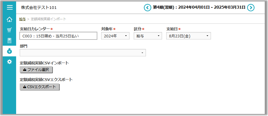268x116 pixels.
Task: Click the 定額減税実績CSVインポート heading
Action: point(44,63)
